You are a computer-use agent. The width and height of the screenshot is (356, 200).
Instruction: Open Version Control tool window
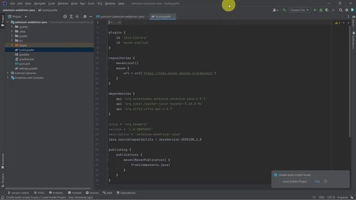tap(18, 193)
